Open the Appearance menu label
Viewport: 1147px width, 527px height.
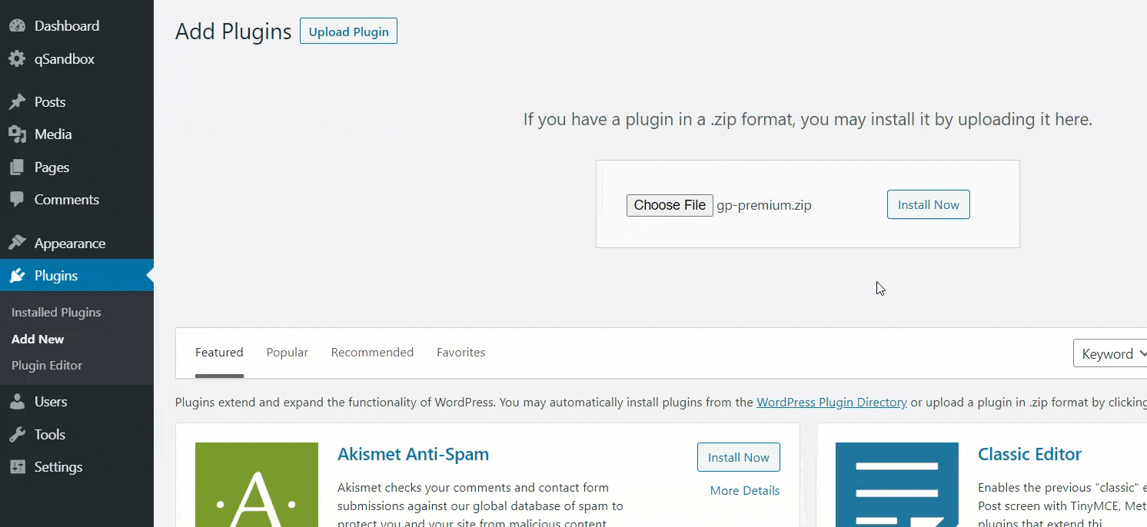(x=70, y=244)
